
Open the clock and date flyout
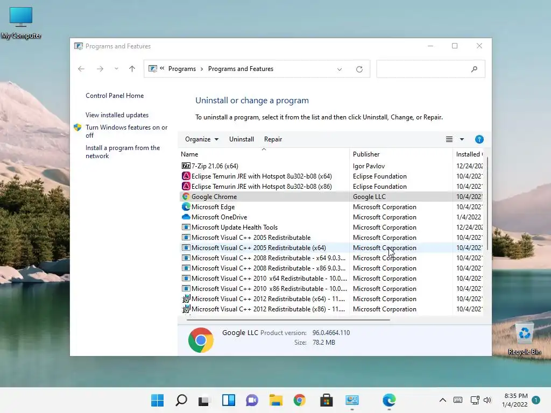(x=515, y=400)
